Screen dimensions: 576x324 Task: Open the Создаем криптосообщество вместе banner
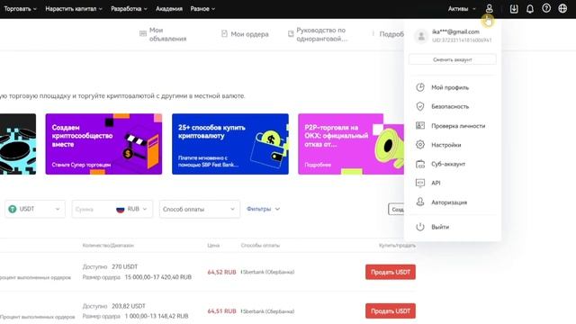tap(103, 144)
